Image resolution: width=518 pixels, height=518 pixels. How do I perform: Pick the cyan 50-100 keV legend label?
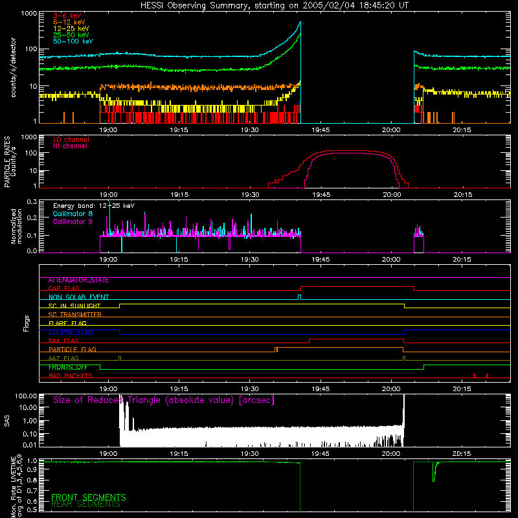(x=73, y=41)
